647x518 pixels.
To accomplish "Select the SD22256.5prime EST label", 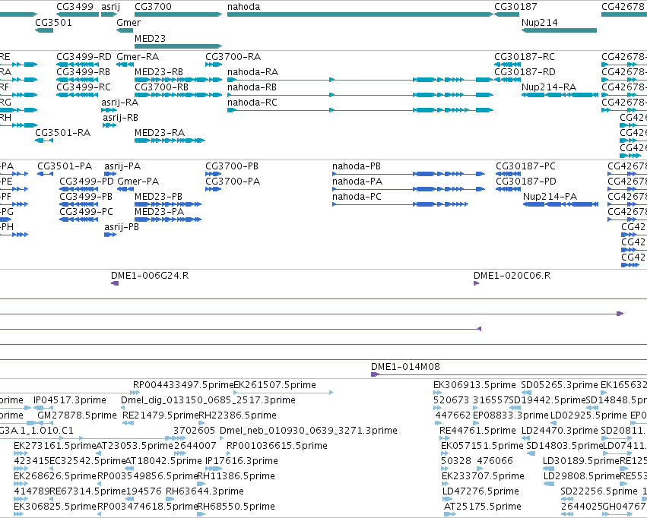I will click(x=599, y=491).
